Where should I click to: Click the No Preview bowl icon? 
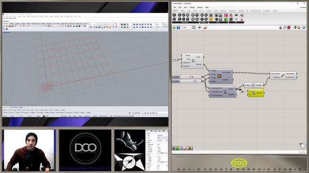pyautogui.click(x=281, y=28)
